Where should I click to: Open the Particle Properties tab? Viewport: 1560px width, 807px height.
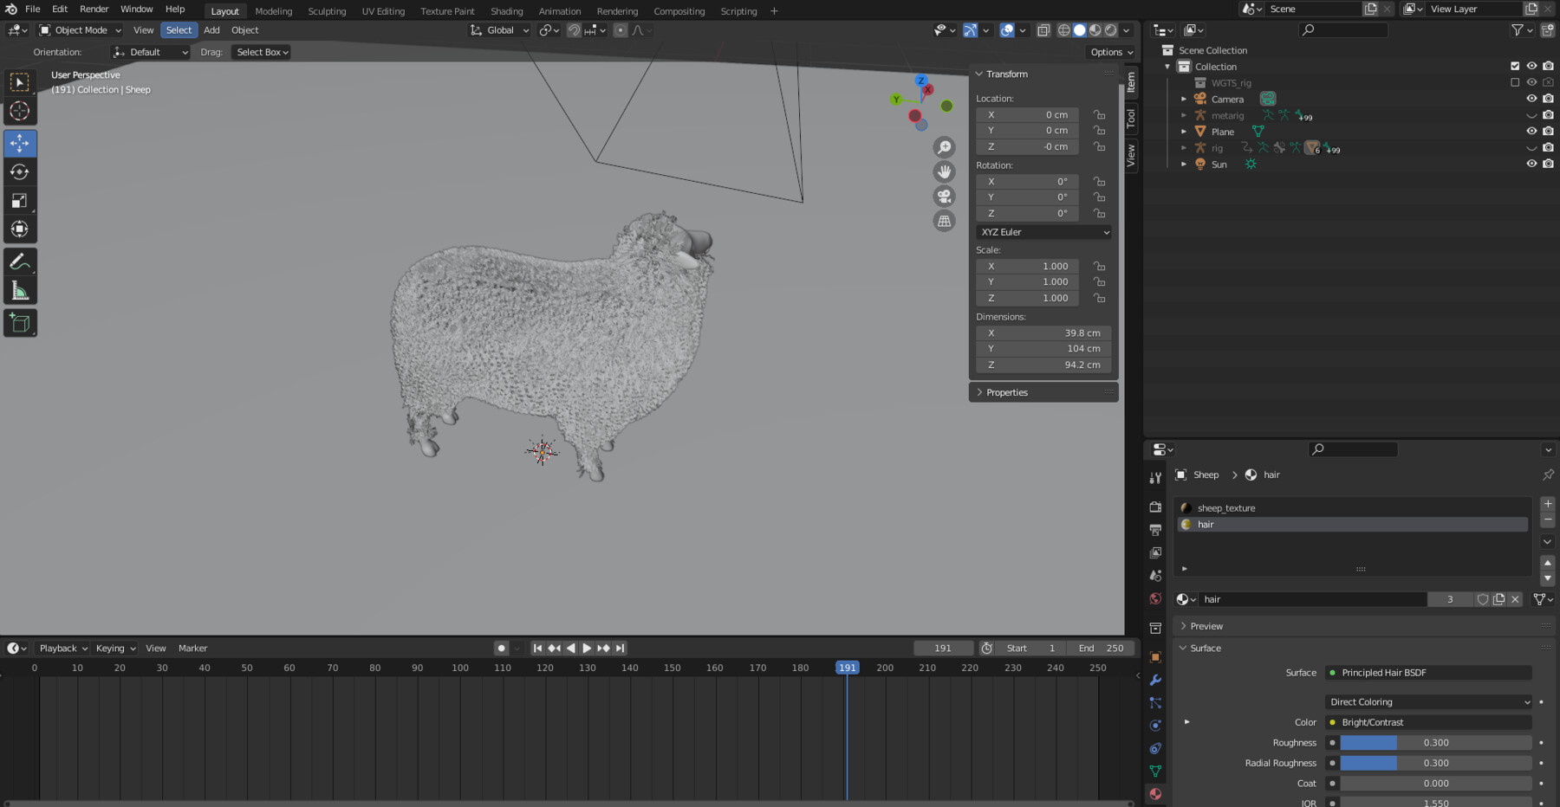point(1155,703)
